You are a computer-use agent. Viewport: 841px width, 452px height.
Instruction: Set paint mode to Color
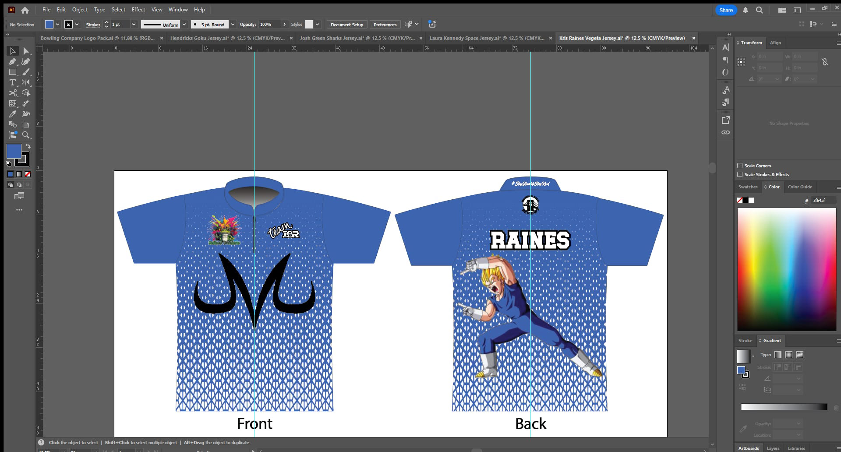click(10, 174)
